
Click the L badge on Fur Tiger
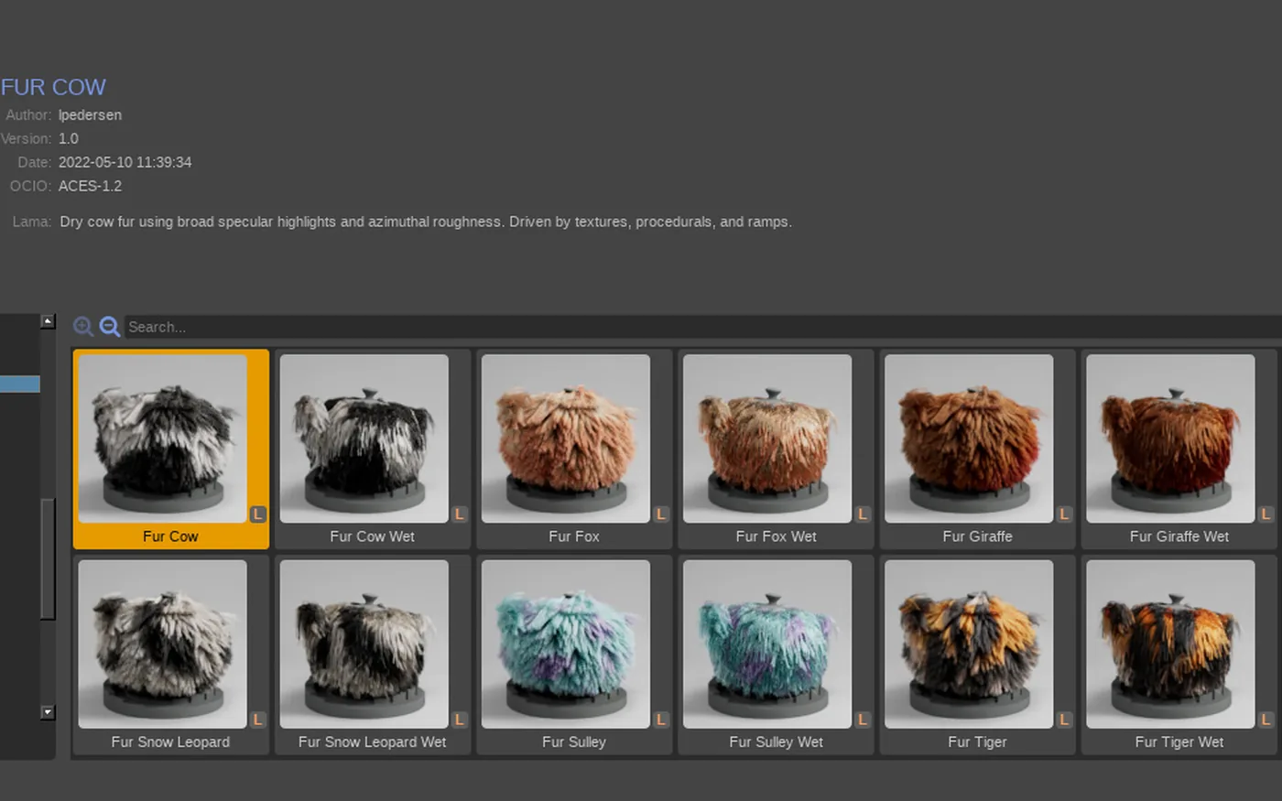click(x=1064, y=720)
